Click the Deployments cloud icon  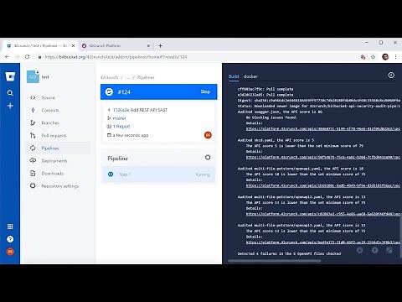coord(33,161)
